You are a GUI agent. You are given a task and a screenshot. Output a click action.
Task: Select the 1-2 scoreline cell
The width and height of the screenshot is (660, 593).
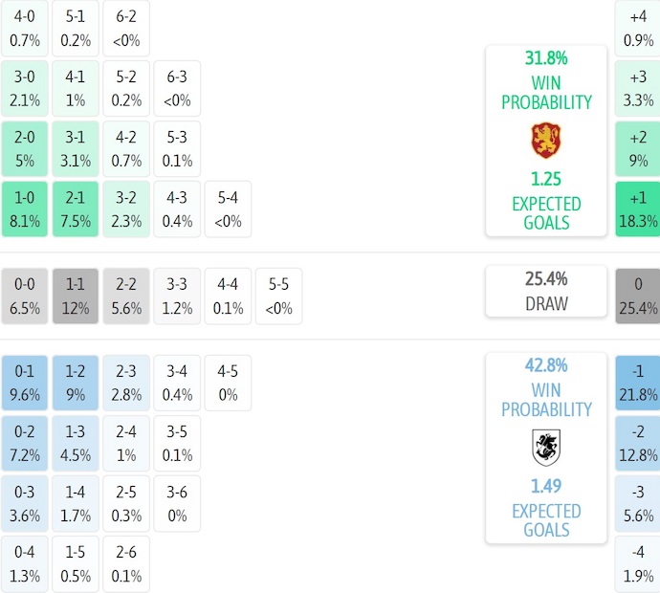point(76,383)
